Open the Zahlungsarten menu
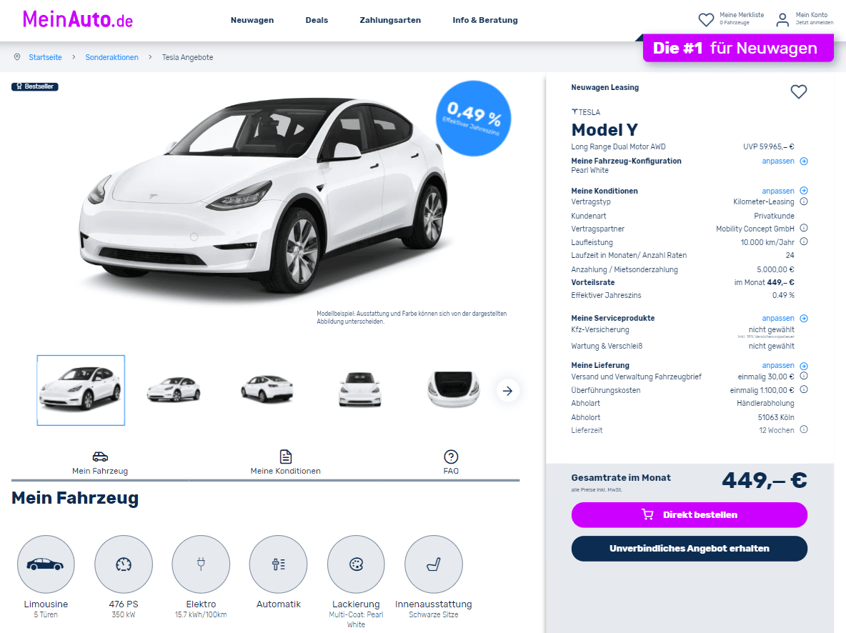The image size is (846, 633). [390, 20]
